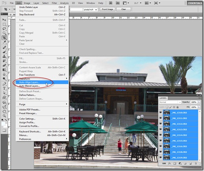Choose Auto-Blend Layers menu item
The height and width of the screenshot is (171, 204).
pyautogui.click(x=42, y=86)
